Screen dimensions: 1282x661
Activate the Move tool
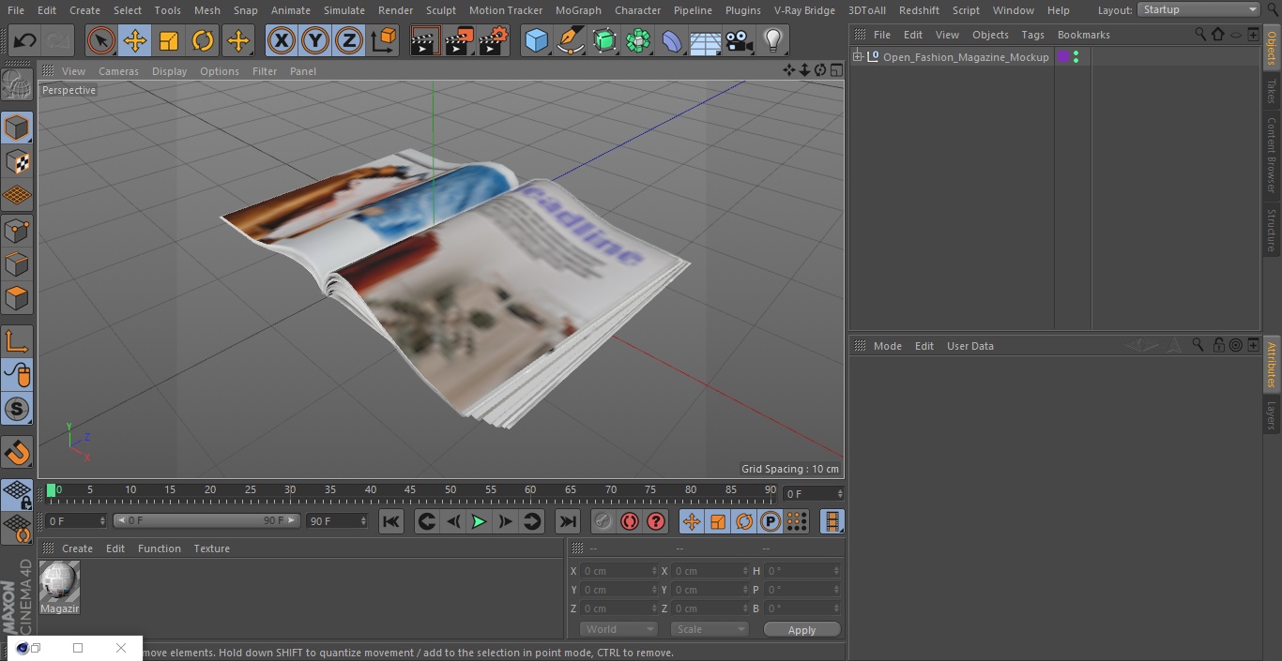coord(134,40)
